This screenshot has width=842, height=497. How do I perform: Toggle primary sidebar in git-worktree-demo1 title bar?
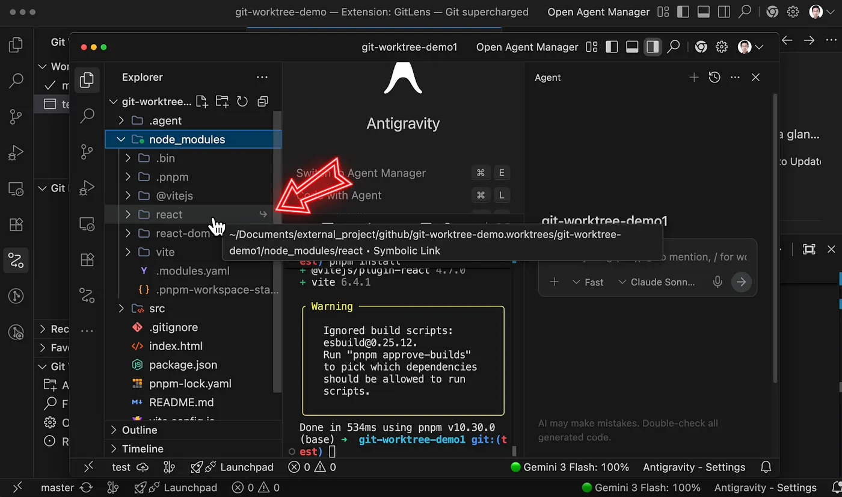coord(612,47)
